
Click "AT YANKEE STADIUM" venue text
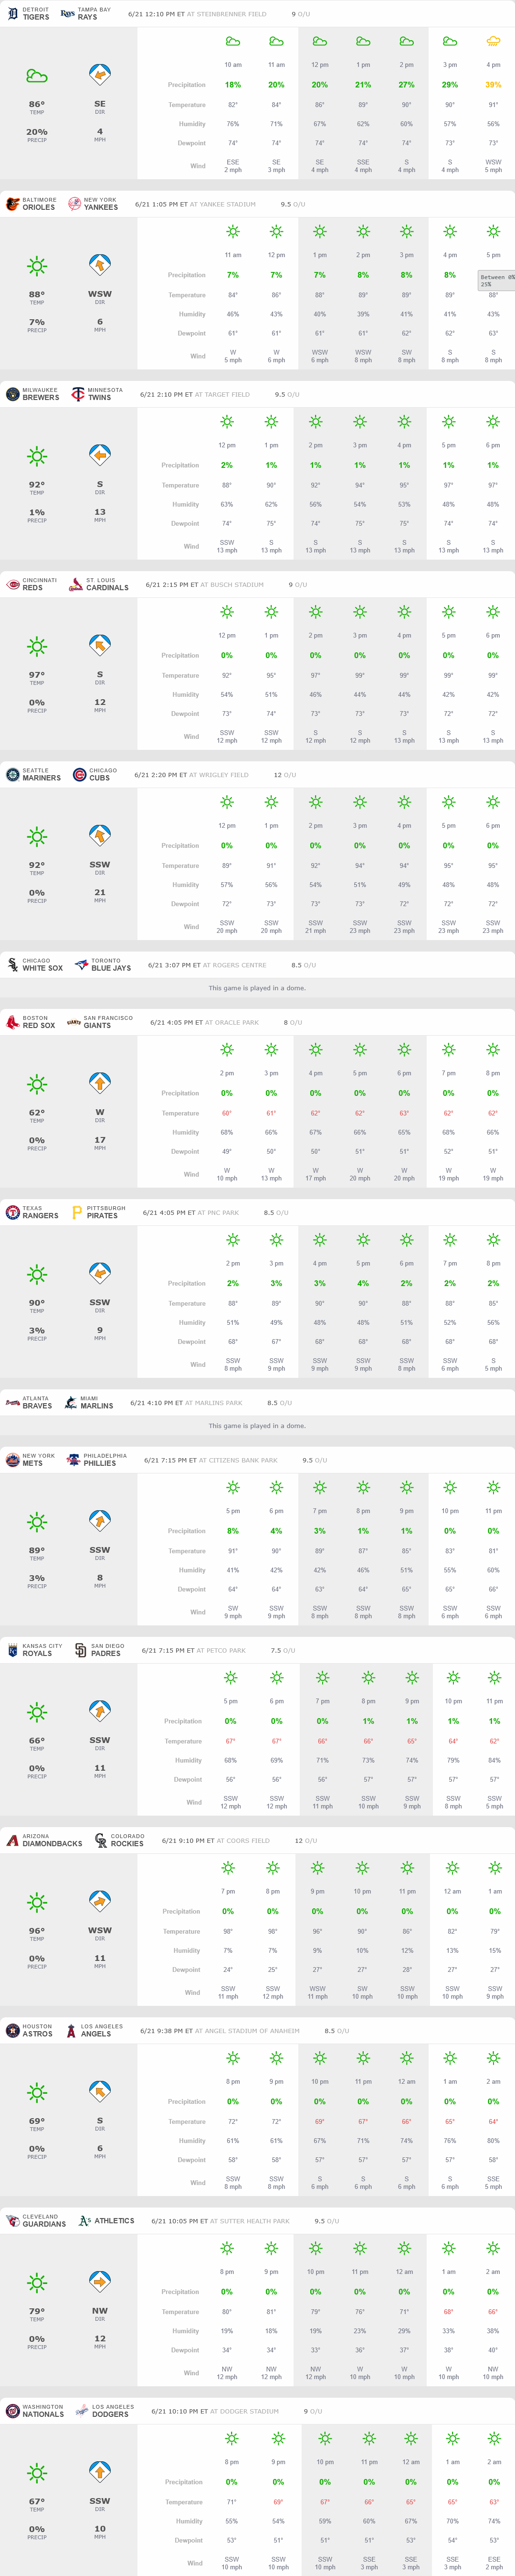click(x=222, y=204)
